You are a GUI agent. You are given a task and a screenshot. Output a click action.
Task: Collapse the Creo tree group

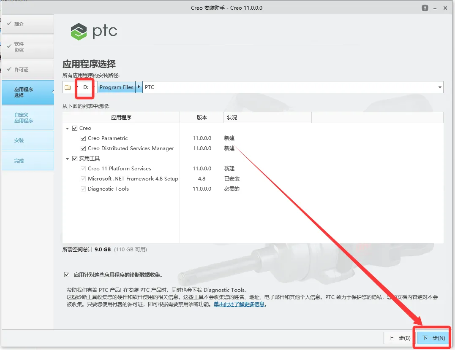pos(67,128)
